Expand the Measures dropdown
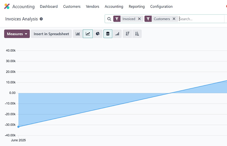 17,34
